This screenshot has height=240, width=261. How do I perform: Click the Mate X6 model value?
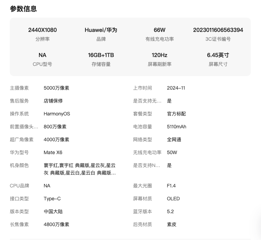coord(53,152)
